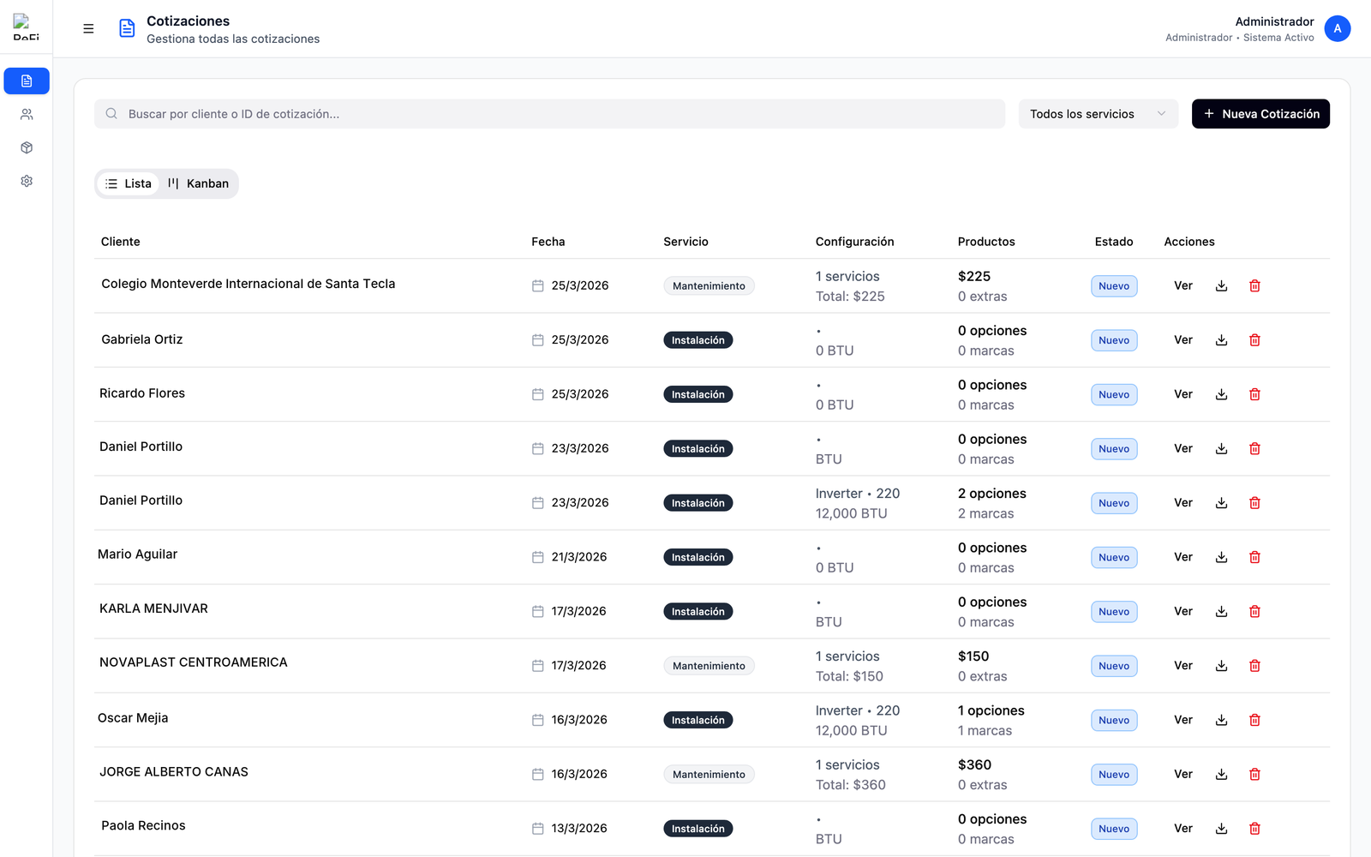View Colegio Monteverde quotation via Ver
Viewport: 1371px width, 857px height.
pos(1183,286)
